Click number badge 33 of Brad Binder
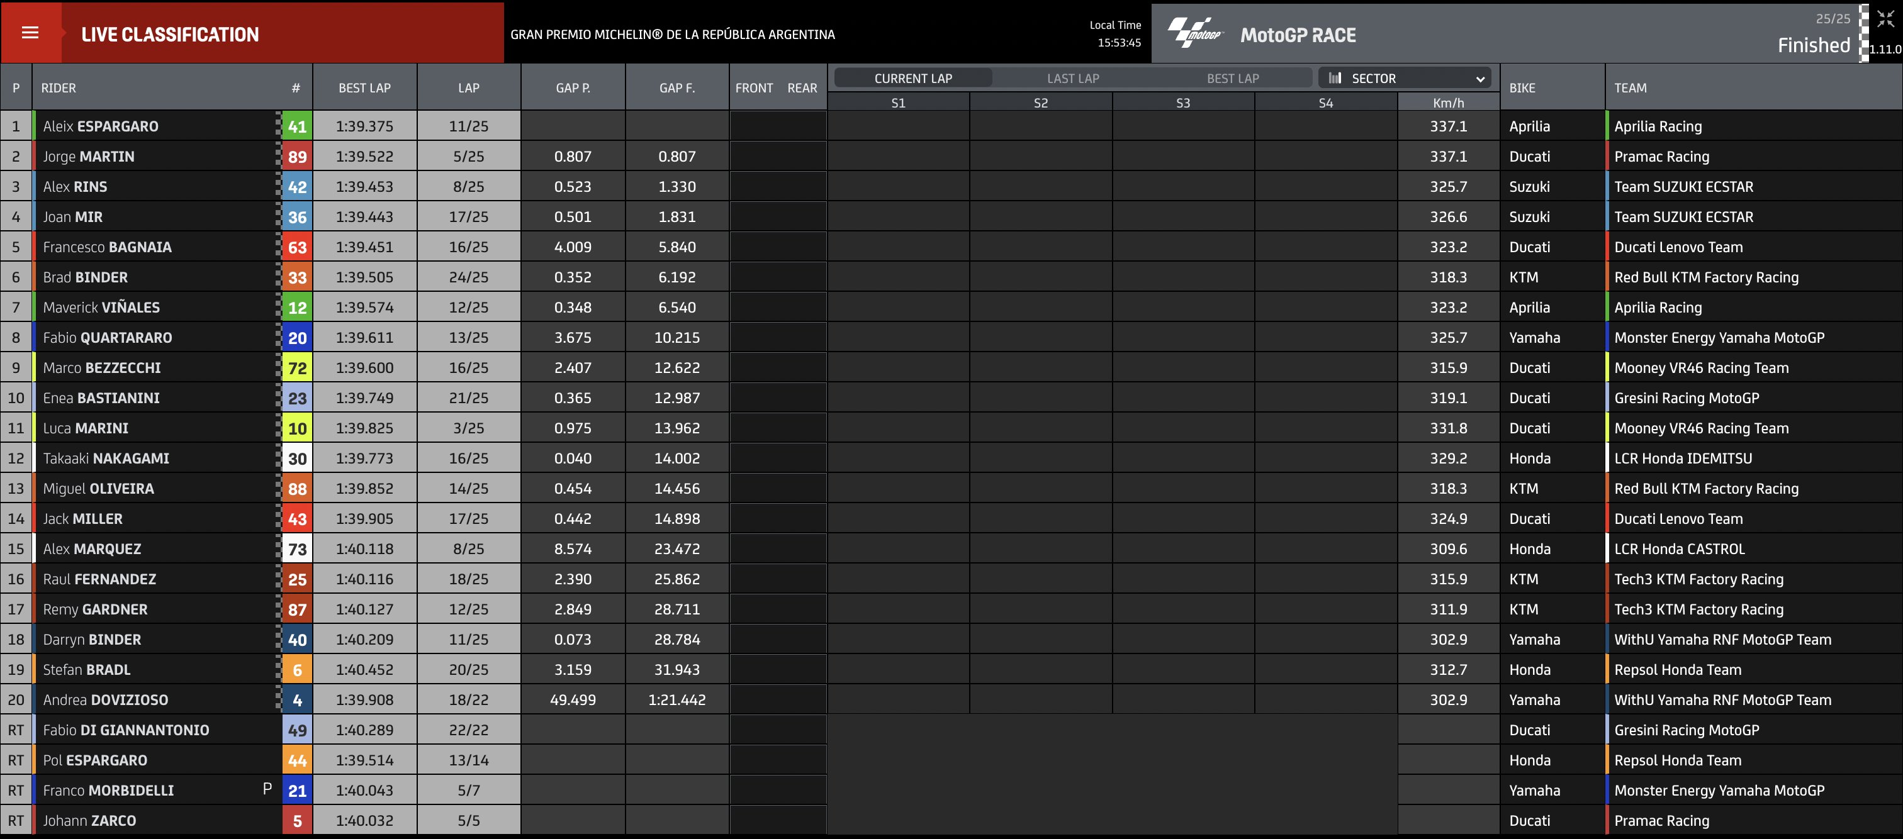This screenshot has height=839, width=1903. [x=297, y=278]
